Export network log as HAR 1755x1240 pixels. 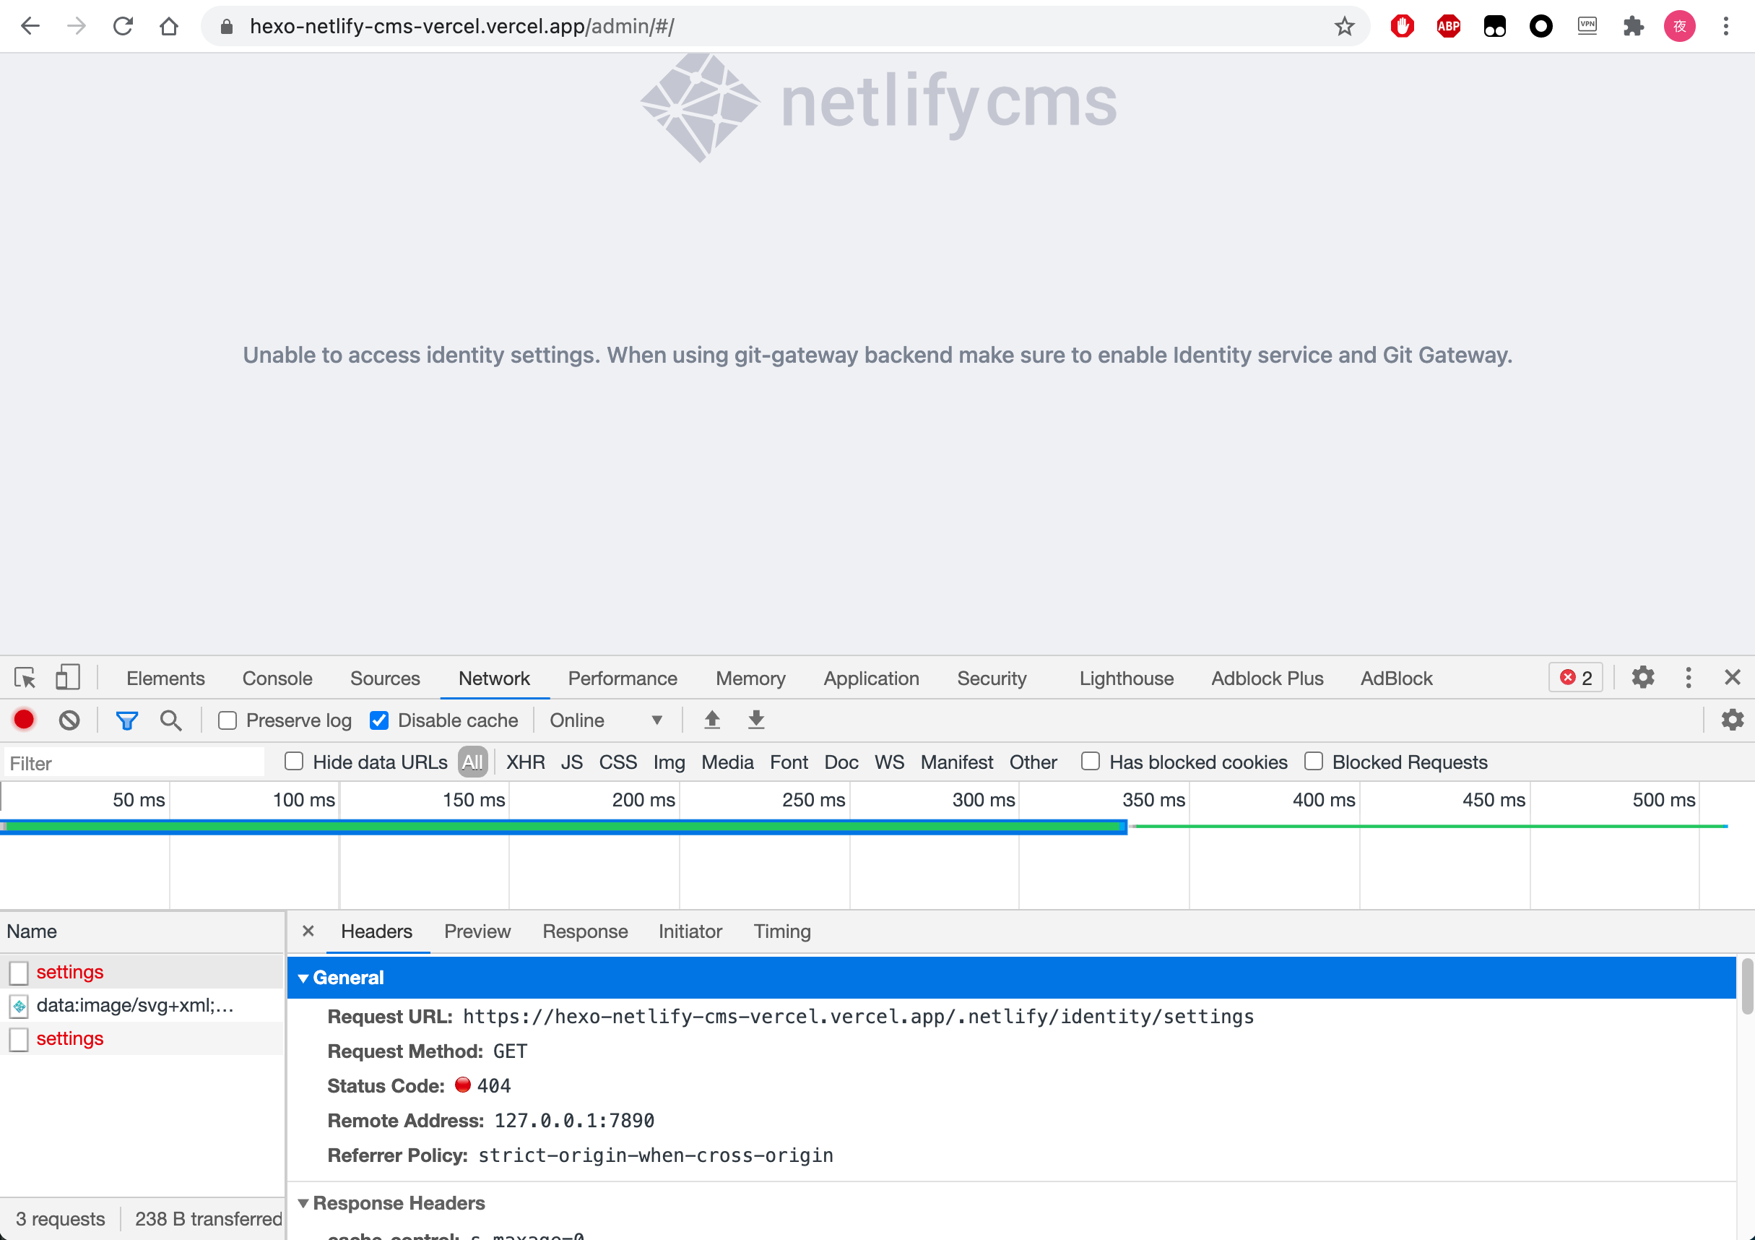(x=755, y=720)
